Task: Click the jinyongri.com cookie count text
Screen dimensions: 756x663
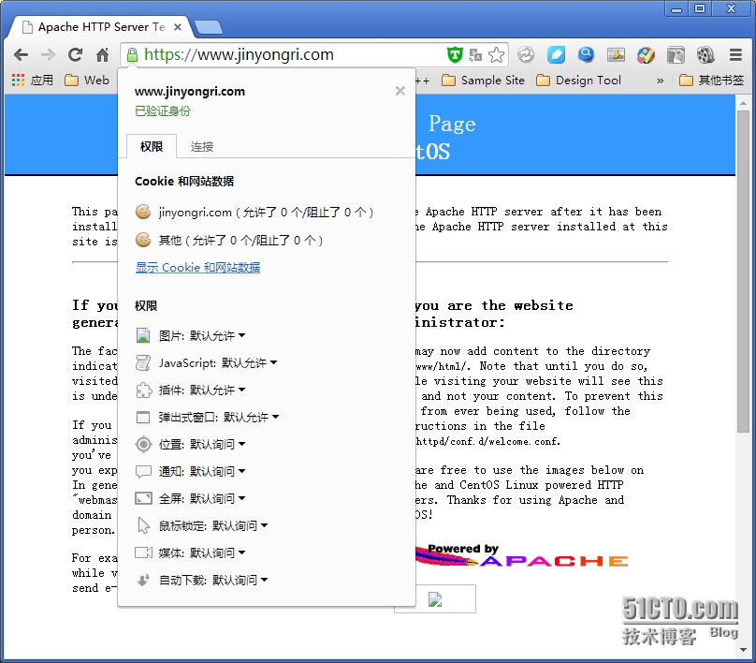Action: click(266, 213)
